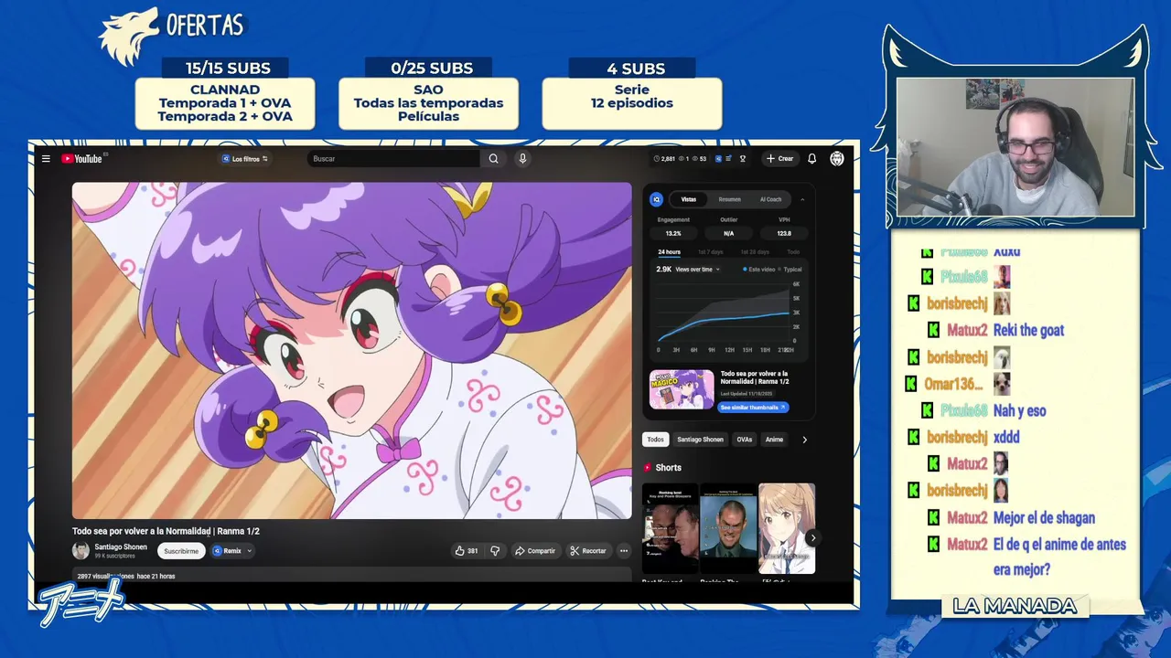Open the list icon next to vidIQ
The width and height of the screenshot is (1171, 658).
[729, 158]
